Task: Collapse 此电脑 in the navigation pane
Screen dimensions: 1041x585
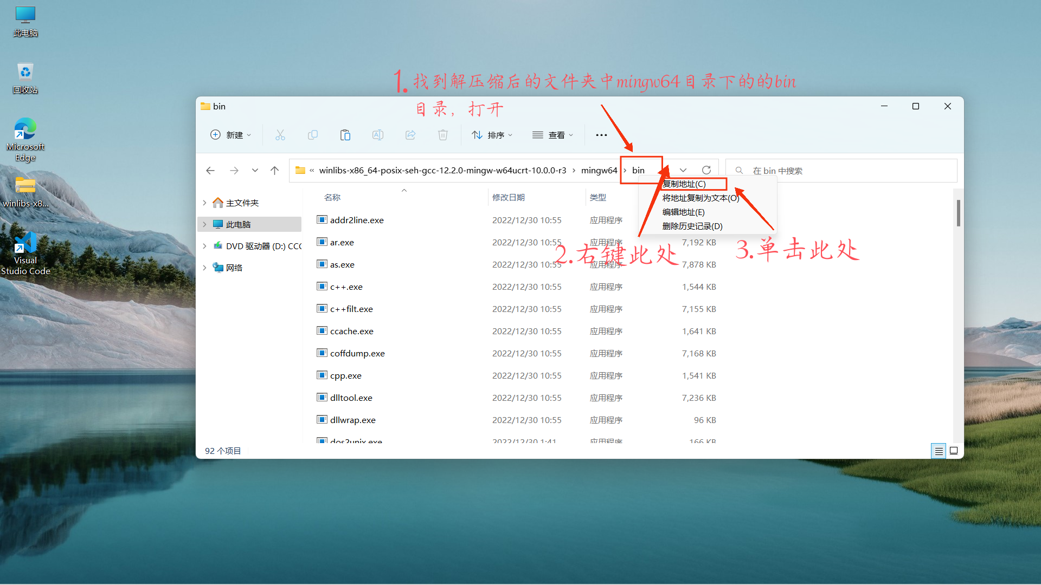Action: pos(204,224)
